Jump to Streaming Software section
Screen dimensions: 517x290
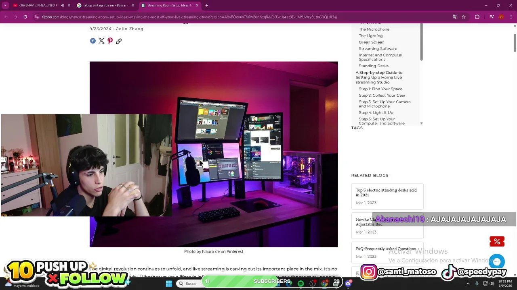[378, 49]
